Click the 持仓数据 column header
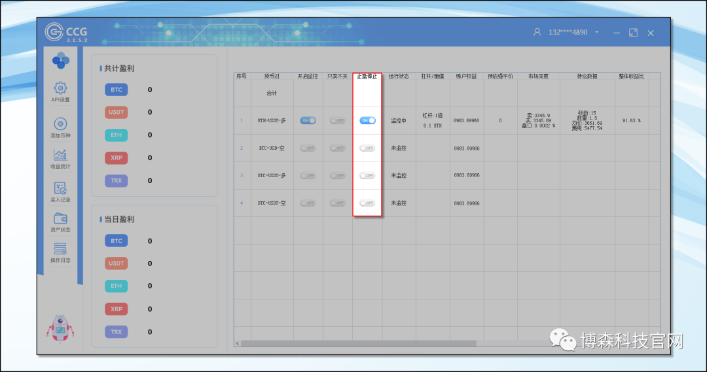 (x=587, y=76)
